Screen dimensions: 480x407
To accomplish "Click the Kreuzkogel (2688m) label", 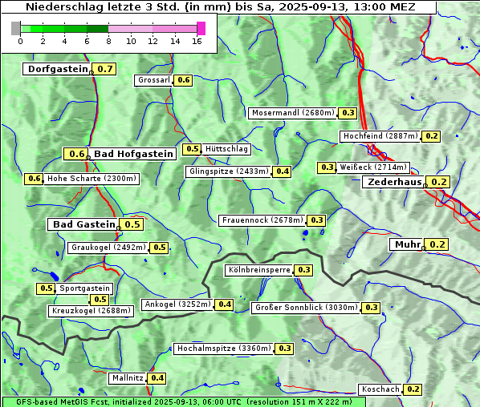I will [x=92, y=311].
